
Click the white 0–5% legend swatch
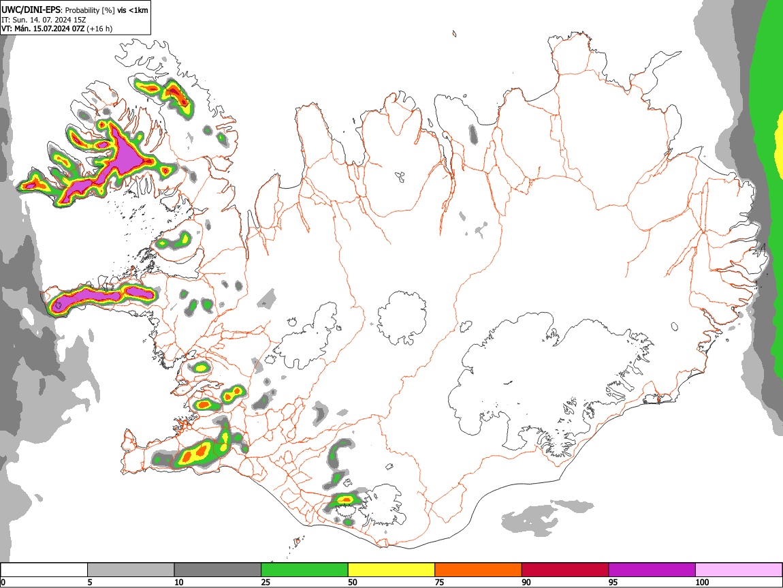point(44,570)
